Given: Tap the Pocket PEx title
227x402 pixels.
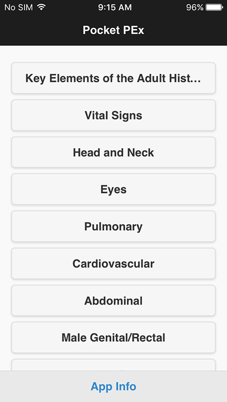Looking at the screenshot, I should click(113, 30).
